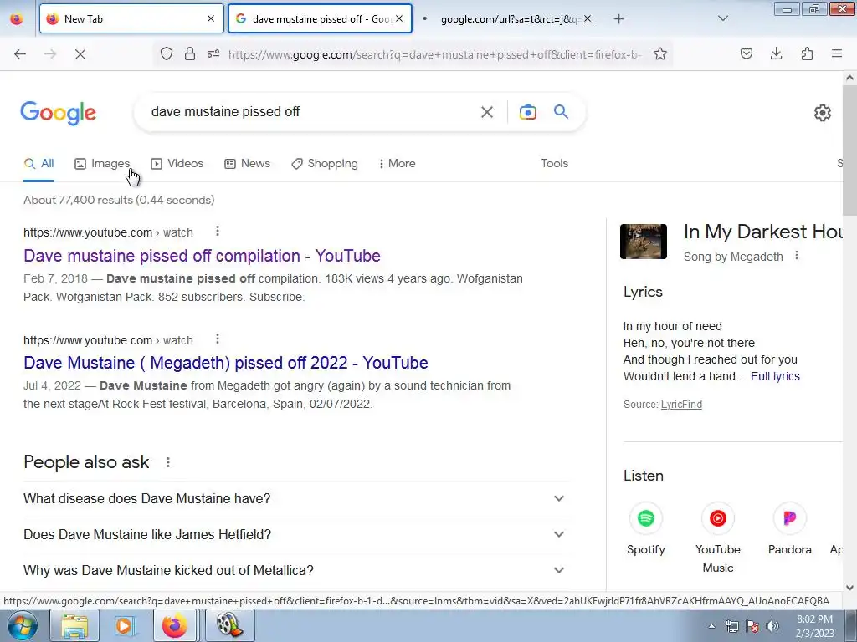The width and height of the screenshot is (857, 642).
Task: Click the Firefox View icon in tab bar
Action: pos(17,19)
